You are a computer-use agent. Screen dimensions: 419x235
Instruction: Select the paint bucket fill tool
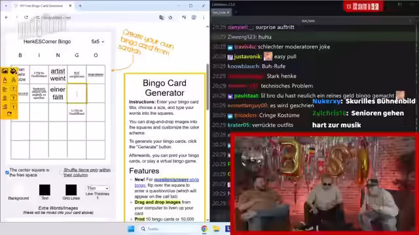[x=13, y=71]
